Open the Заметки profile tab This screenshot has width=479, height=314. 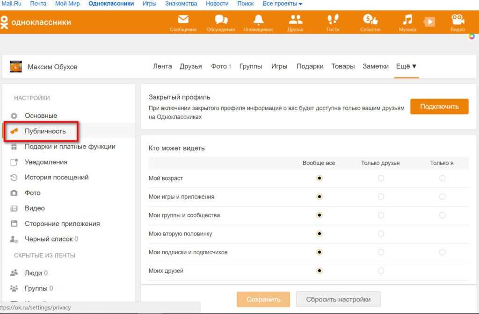pos(376,66)
